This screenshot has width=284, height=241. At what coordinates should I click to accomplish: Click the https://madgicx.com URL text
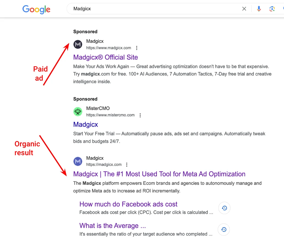click(104, 165)
